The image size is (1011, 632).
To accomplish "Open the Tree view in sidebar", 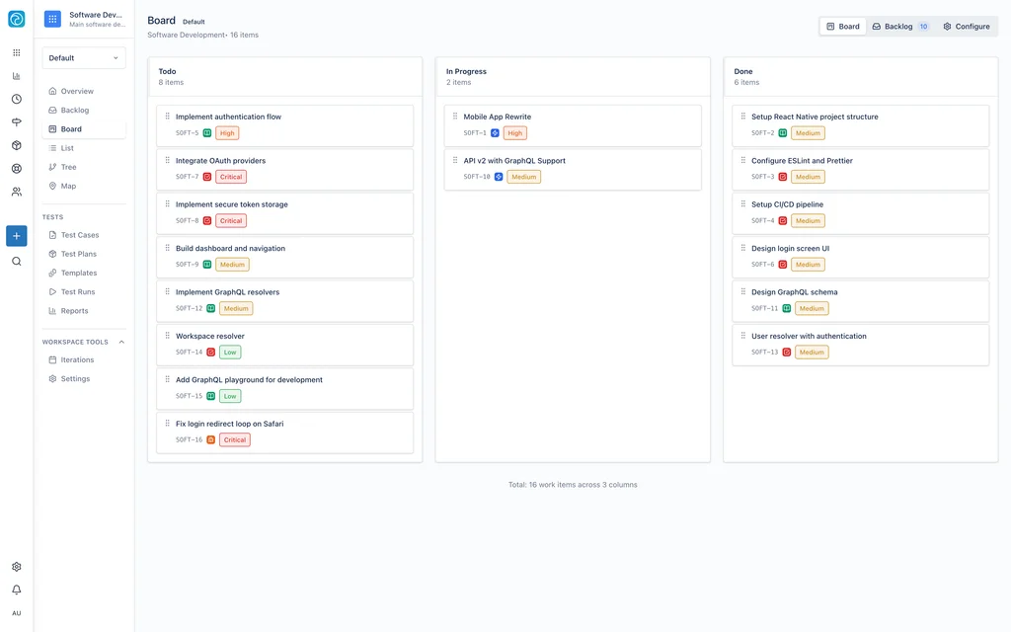I will pyautogui.click(x=68, y=167).
